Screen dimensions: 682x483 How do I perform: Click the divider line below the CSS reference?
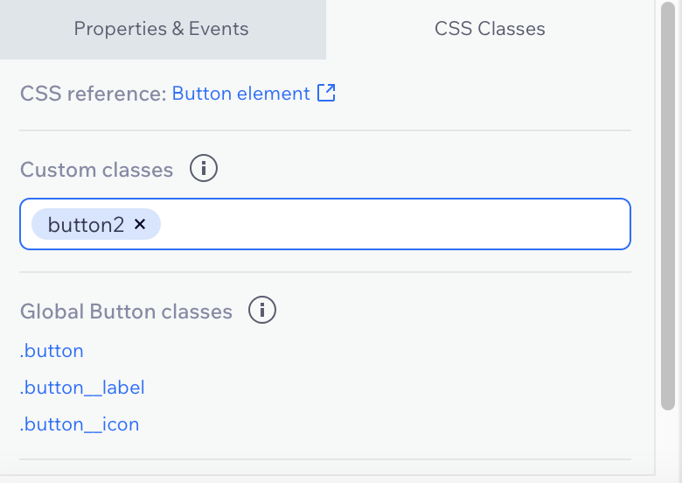click(x=325, y=130)
